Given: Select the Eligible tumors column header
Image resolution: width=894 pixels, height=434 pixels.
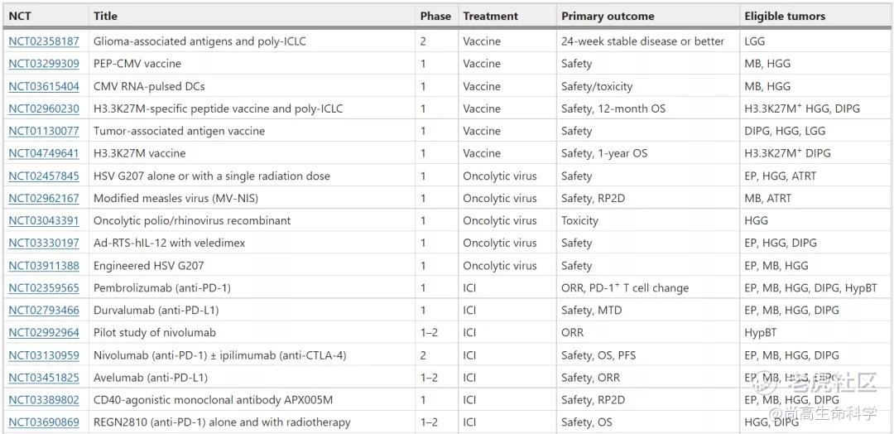Looking at the screenshot, I should click(x=784, y=16).
